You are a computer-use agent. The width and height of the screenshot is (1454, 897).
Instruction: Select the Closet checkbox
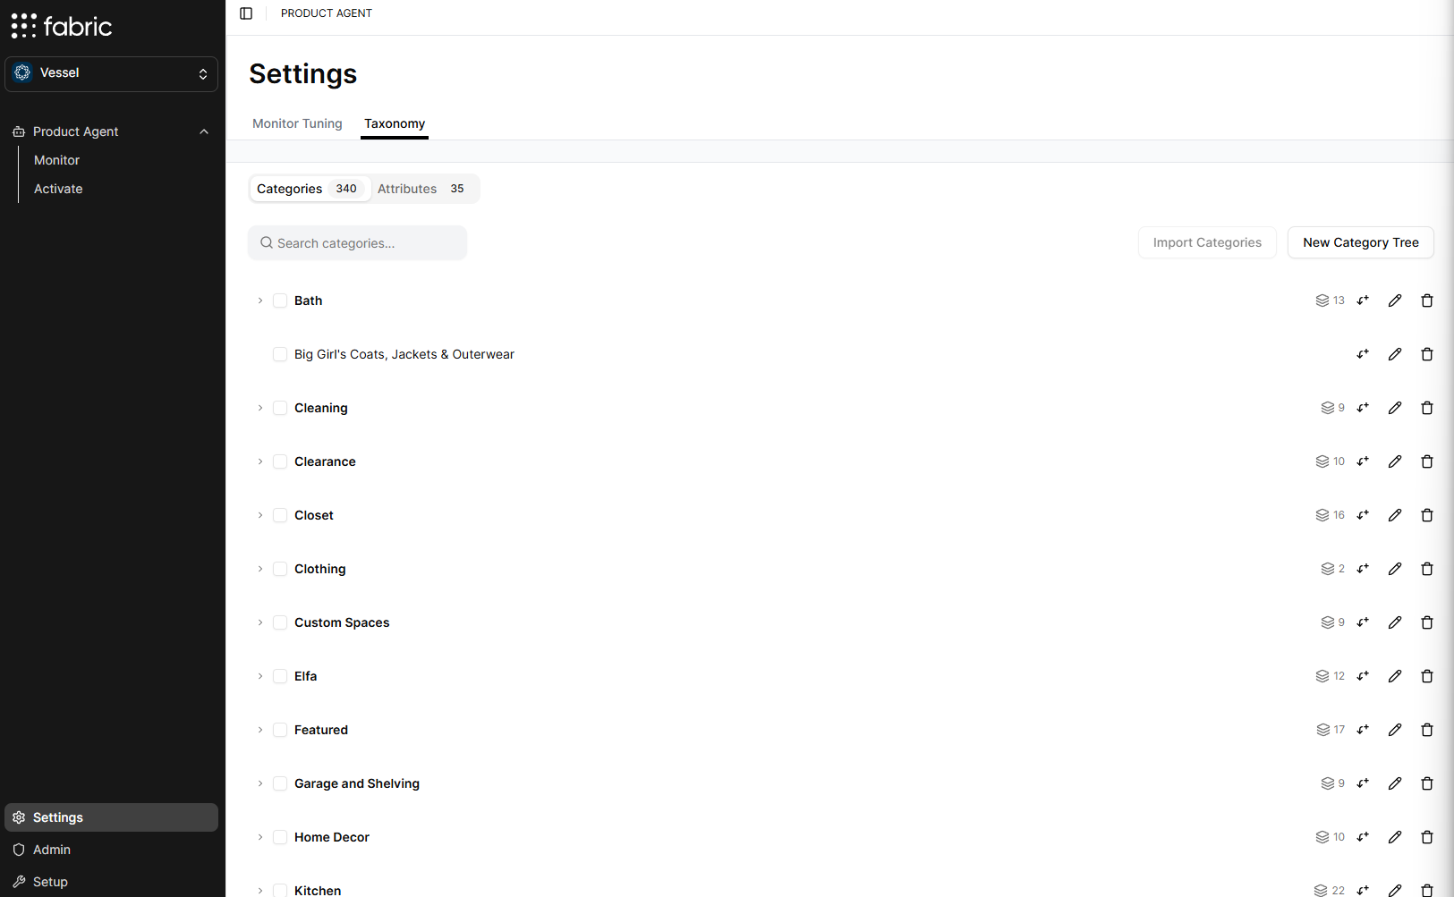tap(280, 515)
